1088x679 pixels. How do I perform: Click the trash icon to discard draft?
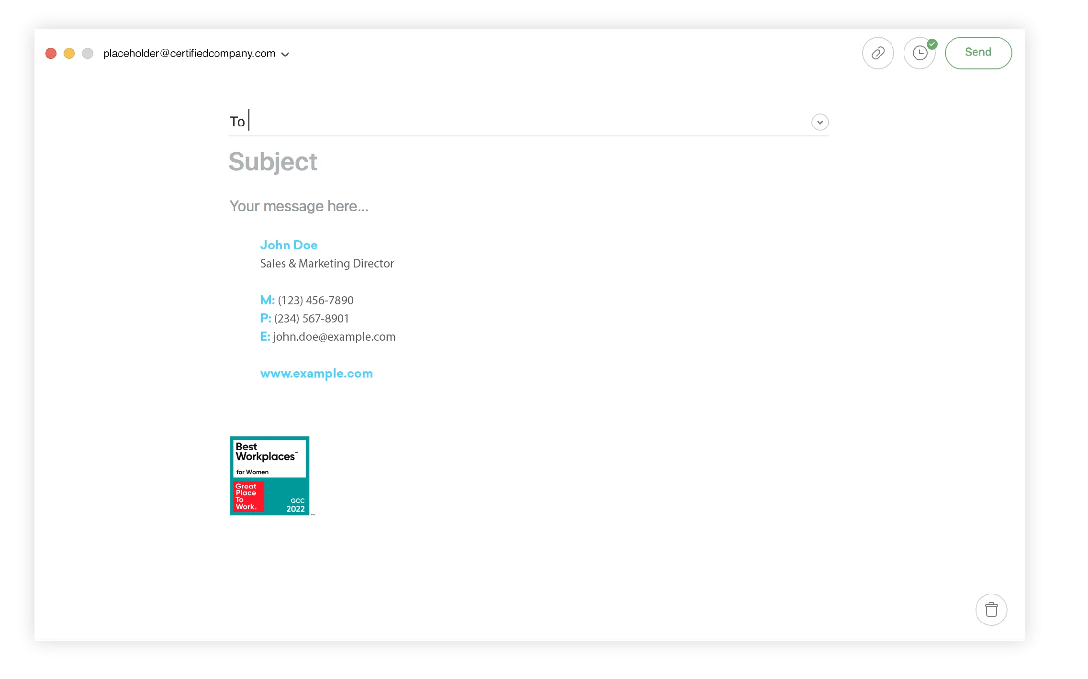tap(991, 609)
